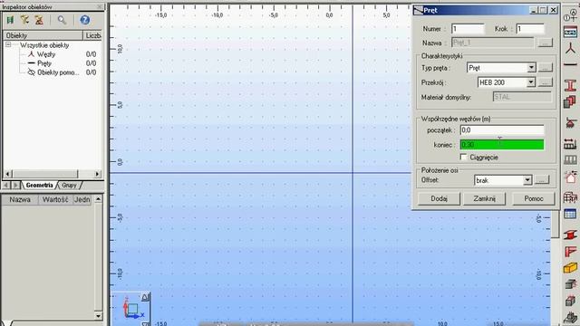Viewport: 580px width, 326px height.
Task: Focus the Numer input field
Action: coord(468,29)
